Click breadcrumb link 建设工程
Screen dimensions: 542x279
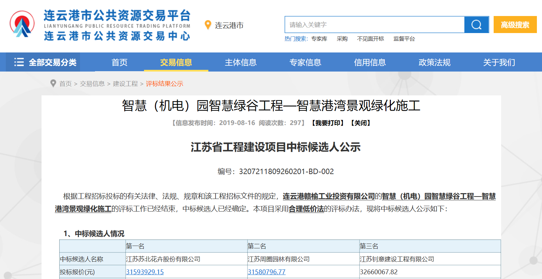[125, 84]
